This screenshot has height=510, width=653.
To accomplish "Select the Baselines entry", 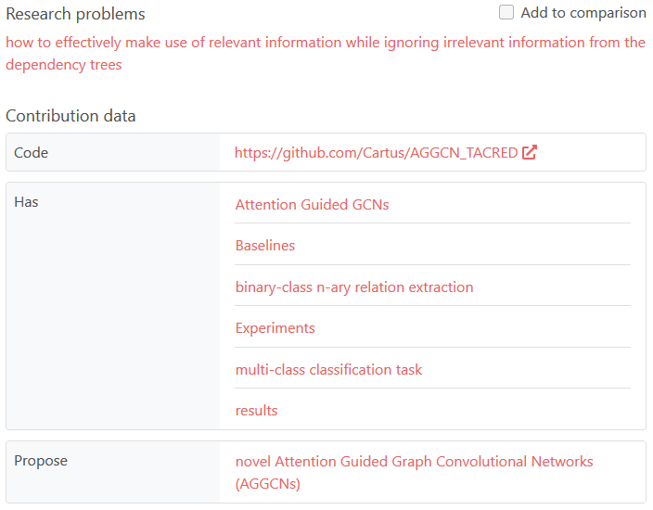I will [265, 246].
